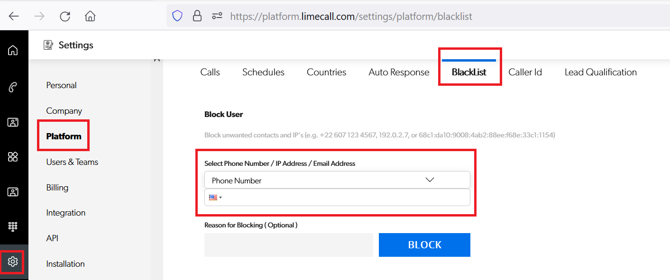Screen dimensions: 670x280
Task: Go back with browser back arrow
Action: 14,17
